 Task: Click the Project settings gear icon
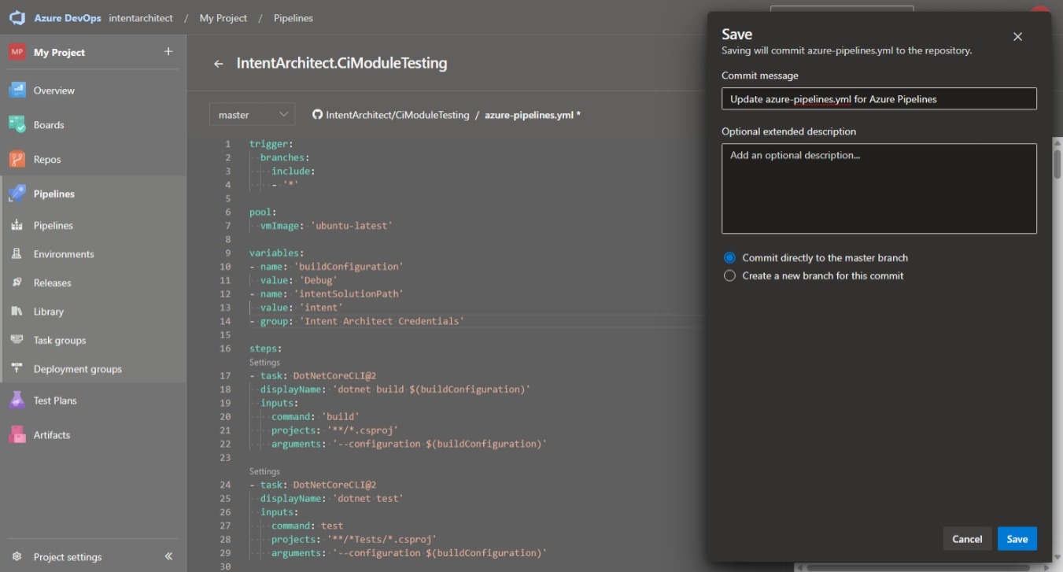coord(17,557)
